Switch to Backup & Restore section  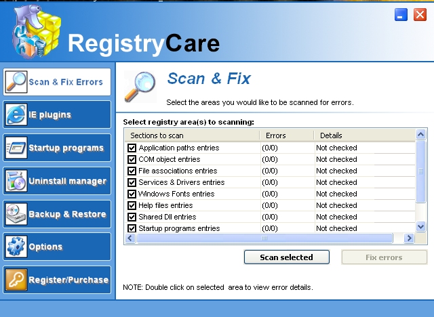coord(57,214)
